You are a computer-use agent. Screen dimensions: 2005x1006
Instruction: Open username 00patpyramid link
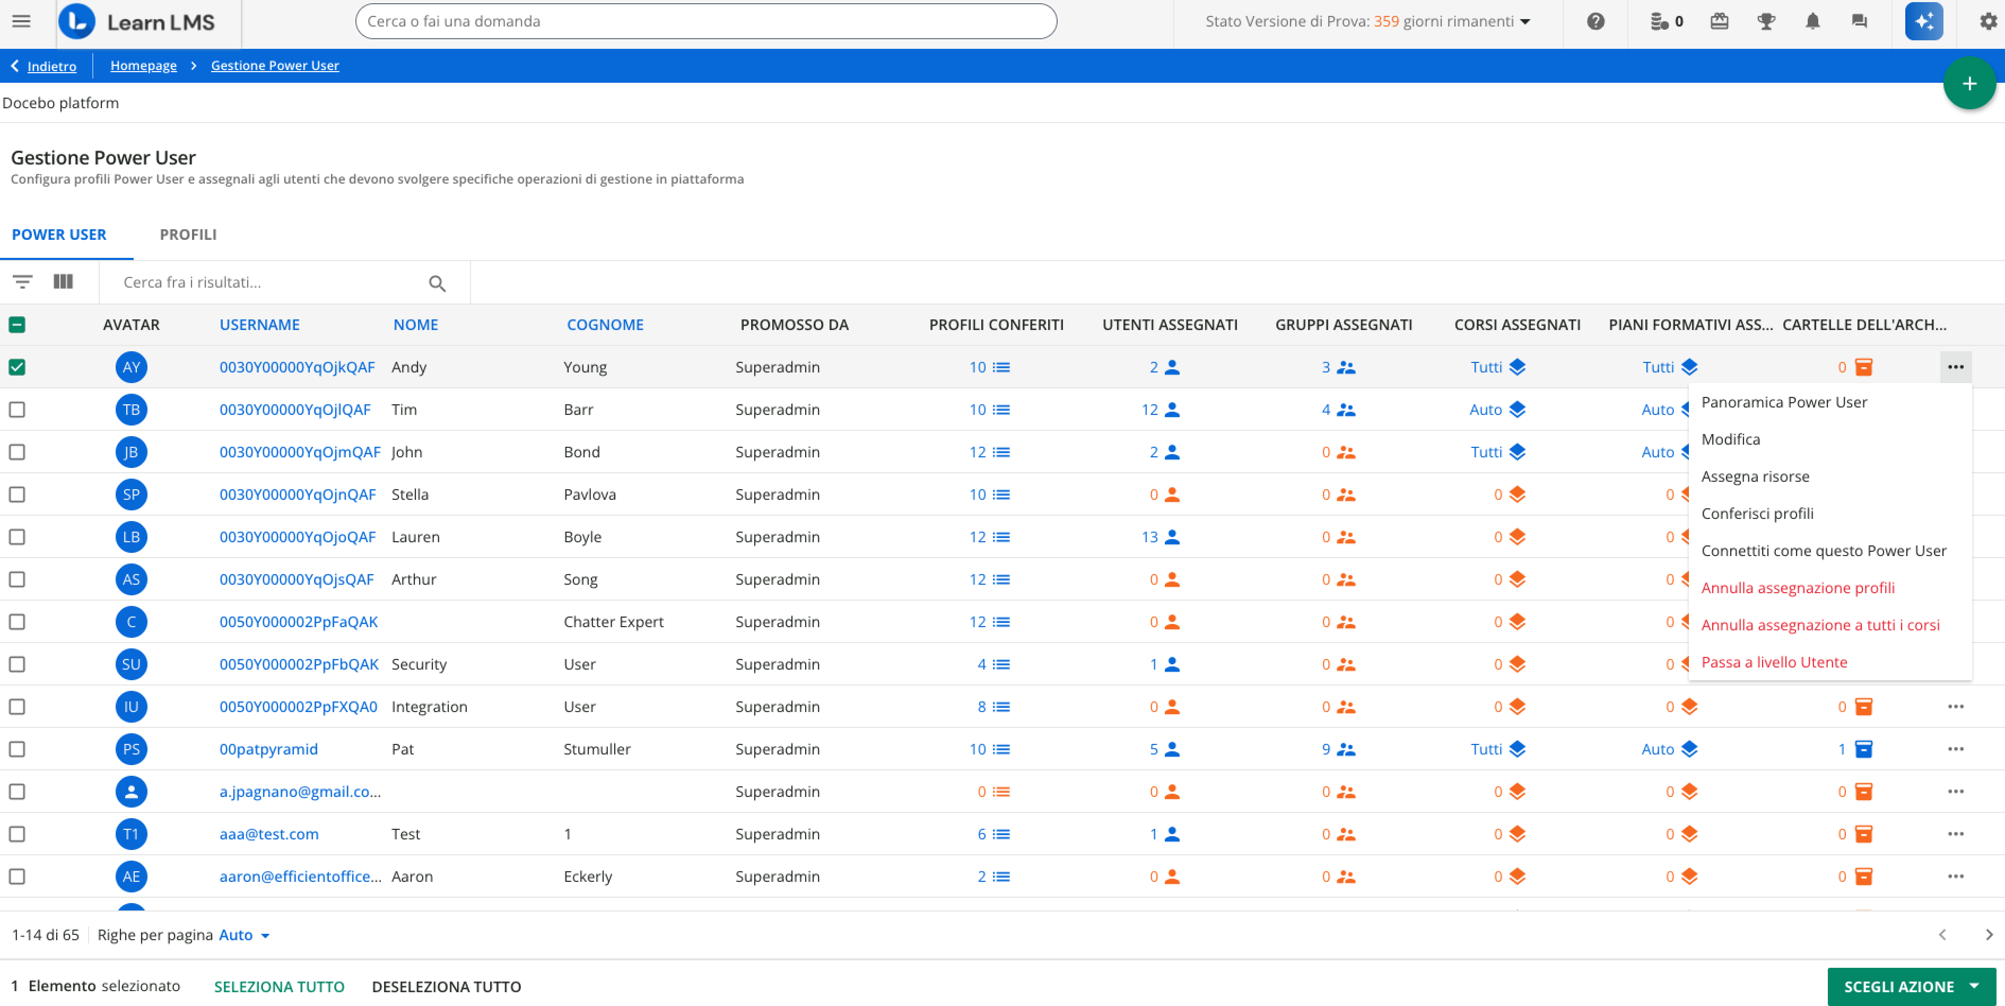point(268,749)
